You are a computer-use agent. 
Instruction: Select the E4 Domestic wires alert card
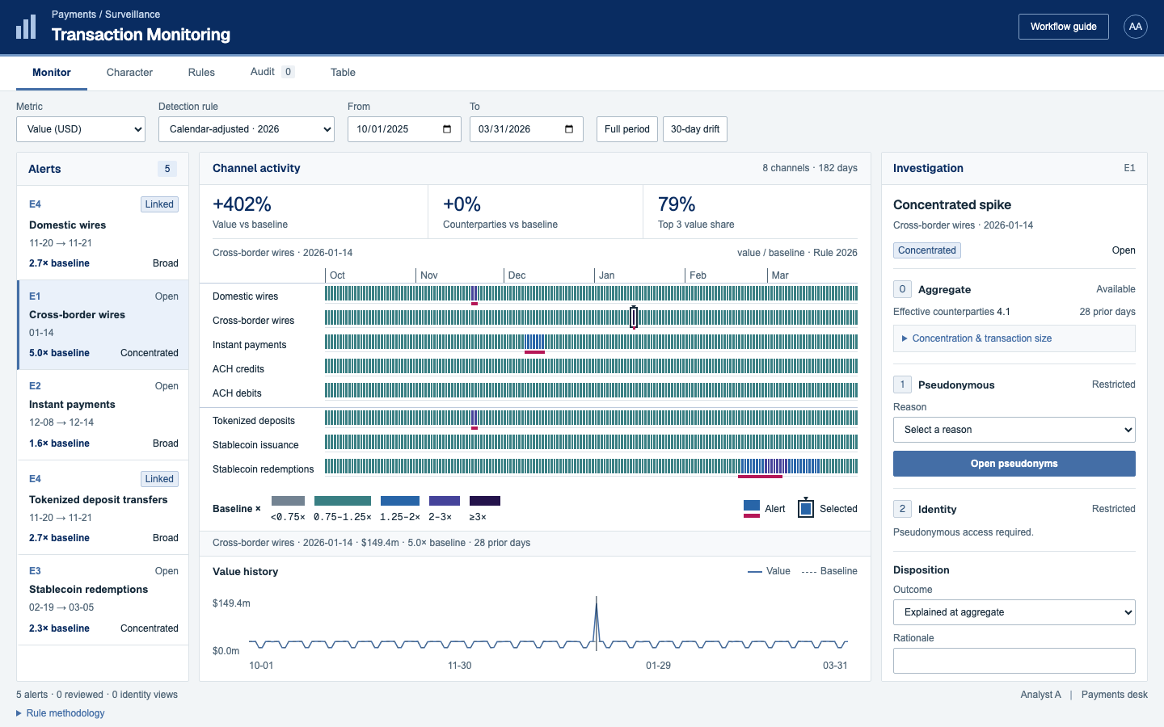click(103, 233)
